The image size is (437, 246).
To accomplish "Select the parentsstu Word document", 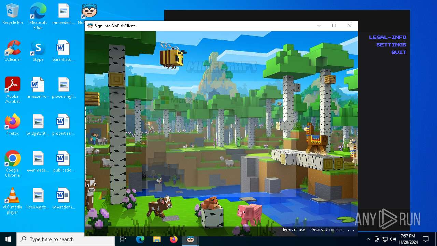I will (x=64, y=51).
